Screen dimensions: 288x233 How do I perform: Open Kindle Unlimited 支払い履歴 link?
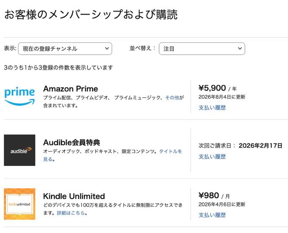click(212, 215)
